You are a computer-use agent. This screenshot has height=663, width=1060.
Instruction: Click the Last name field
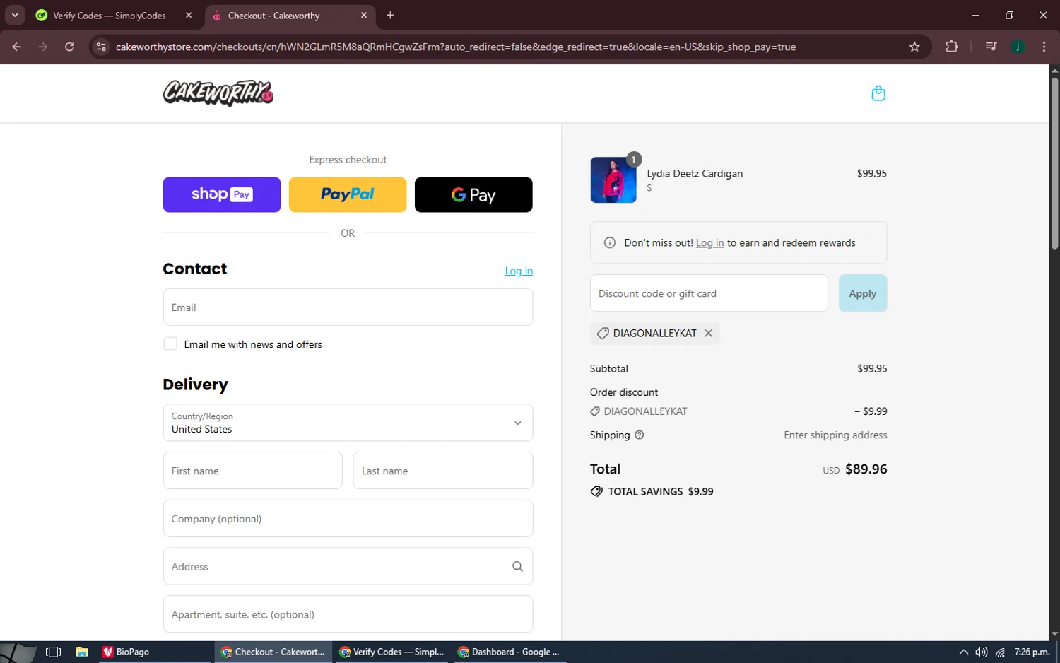pyautogui.click(x=443, y=471)
